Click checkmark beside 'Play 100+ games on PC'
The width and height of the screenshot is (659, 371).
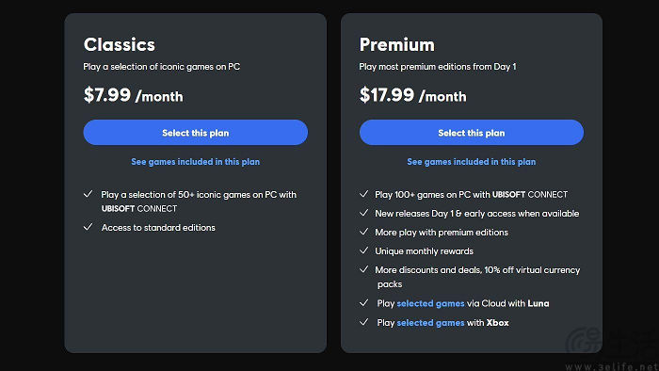pos(364,194)
